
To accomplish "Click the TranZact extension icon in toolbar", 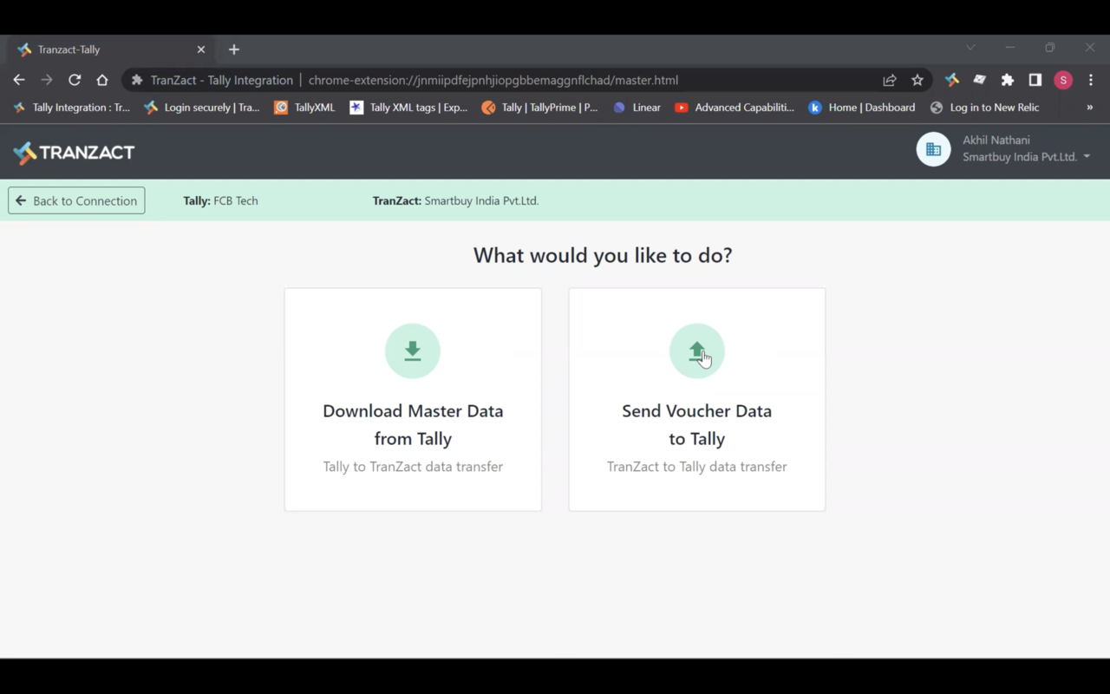I will (952, 80).
